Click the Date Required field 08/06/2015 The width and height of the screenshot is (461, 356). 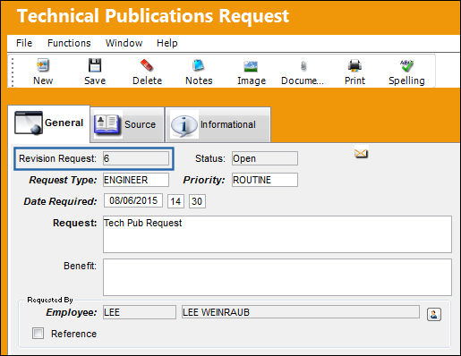tap(133, 200)
